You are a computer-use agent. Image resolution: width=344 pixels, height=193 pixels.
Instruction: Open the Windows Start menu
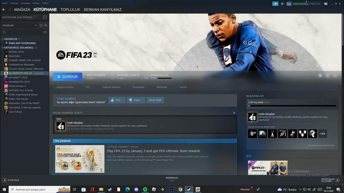[4, 189]
